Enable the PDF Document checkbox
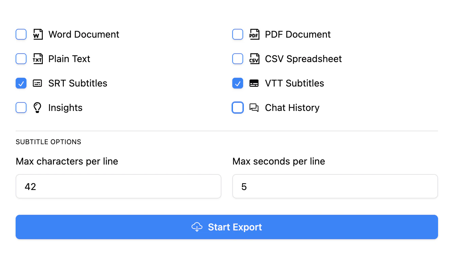Viewport: 453px width, 266px height. pos(238,34)
